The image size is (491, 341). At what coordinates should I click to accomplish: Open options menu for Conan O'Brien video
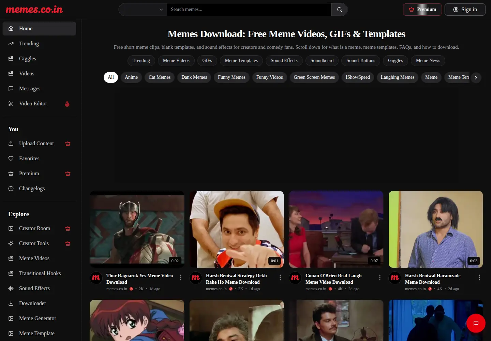click(380, 277)
